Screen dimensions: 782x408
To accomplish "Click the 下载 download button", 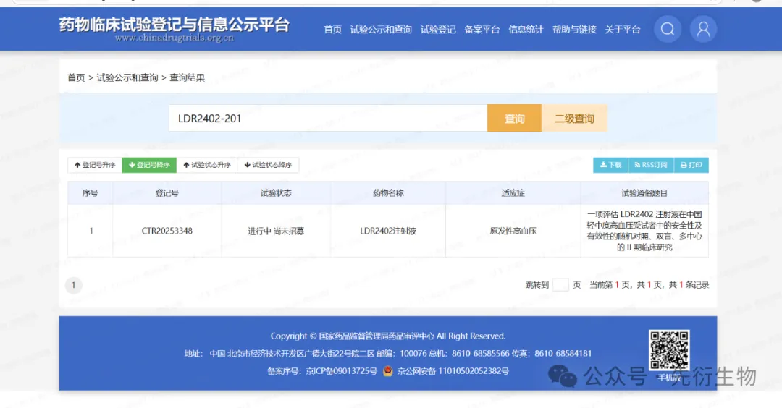I will pyautogui.click(x=610, y=165).
